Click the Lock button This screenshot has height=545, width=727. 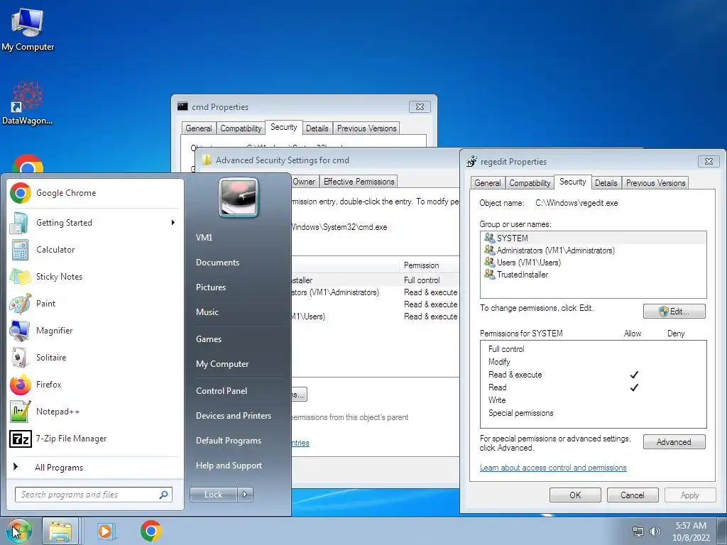(213, 495)
